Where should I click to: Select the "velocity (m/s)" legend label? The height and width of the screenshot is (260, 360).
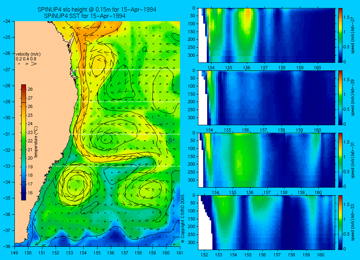click(28, 54)
